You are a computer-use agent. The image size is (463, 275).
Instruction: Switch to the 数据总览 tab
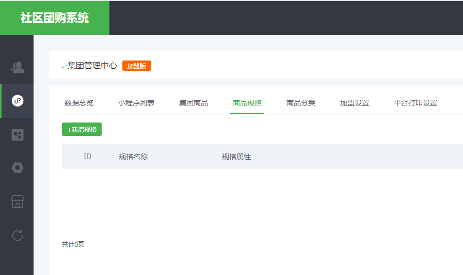(x=79, y=103)
